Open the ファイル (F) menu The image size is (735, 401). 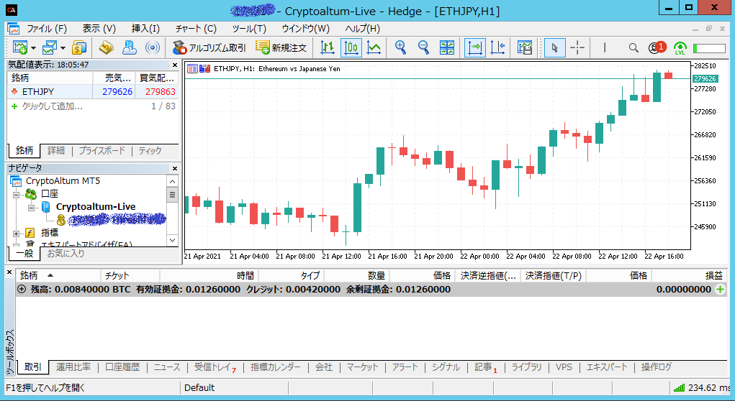(x=46, y=29)
